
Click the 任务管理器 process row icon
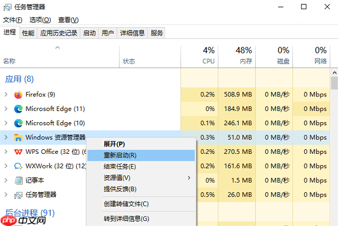pyautogui.click(x=18, y=194)
